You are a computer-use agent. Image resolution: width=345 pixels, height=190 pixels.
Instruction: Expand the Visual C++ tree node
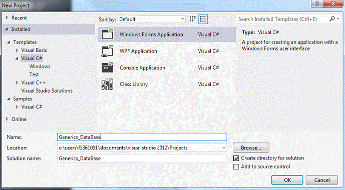pos(17,82)
